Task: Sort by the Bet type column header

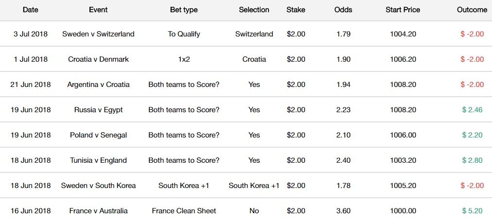Action: (184, 10)
